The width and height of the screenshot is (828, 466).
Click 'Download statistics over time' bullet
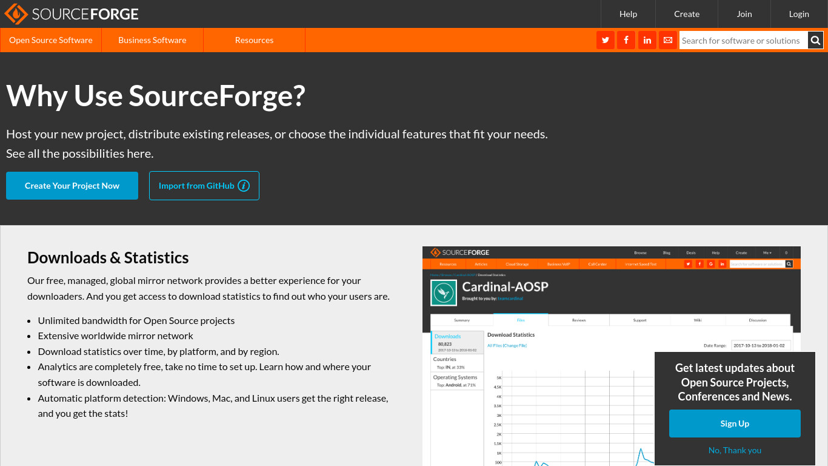pyautogui.click(x=159, y=351)
